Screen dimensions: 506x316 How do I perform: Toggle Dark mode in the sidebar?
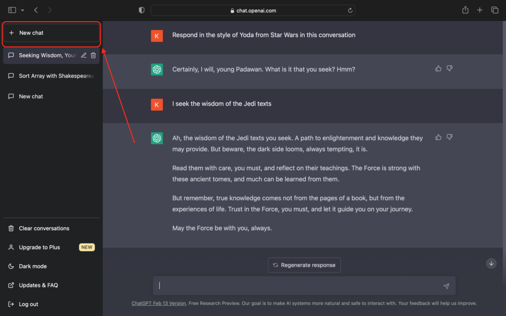pos(33,266)
